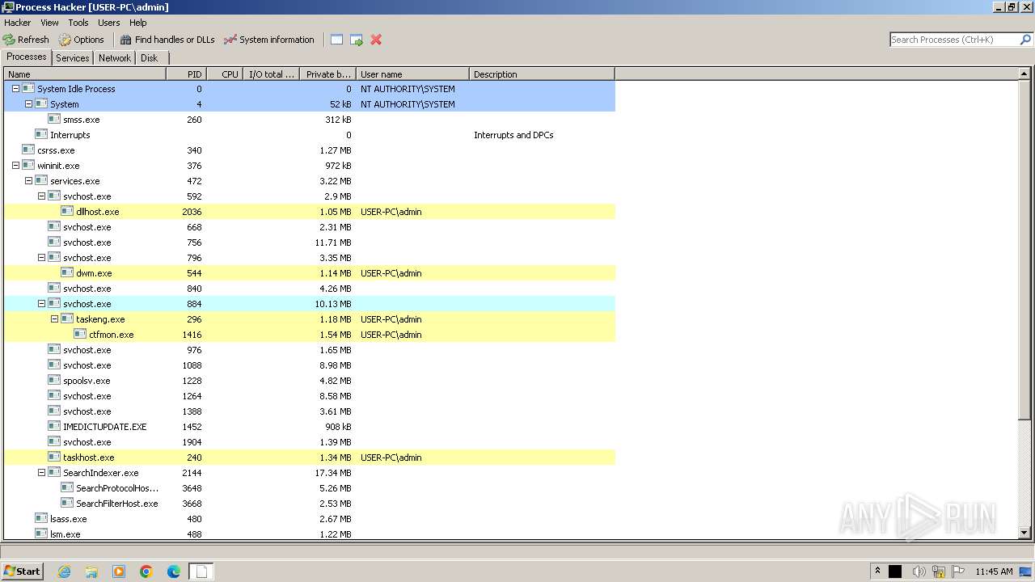Click the IMEDICTUPDATE.EXE process icon
This screenshot has width=1035, height=582.
pyautogui.click(x=54, y=427)
